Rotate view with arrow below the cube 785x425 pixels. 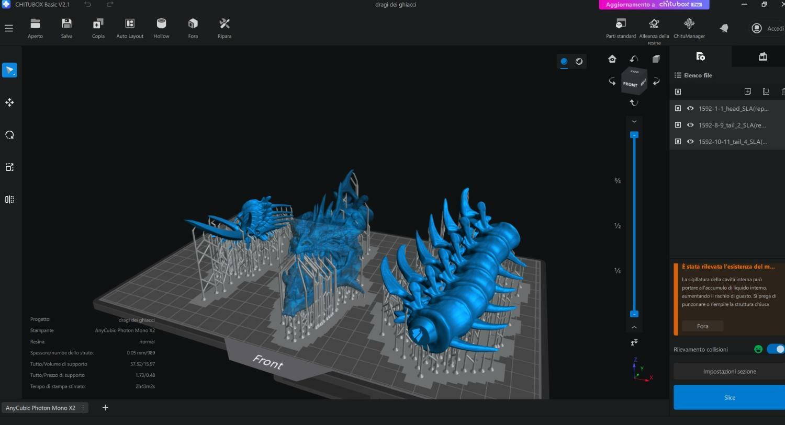point(634,103)
